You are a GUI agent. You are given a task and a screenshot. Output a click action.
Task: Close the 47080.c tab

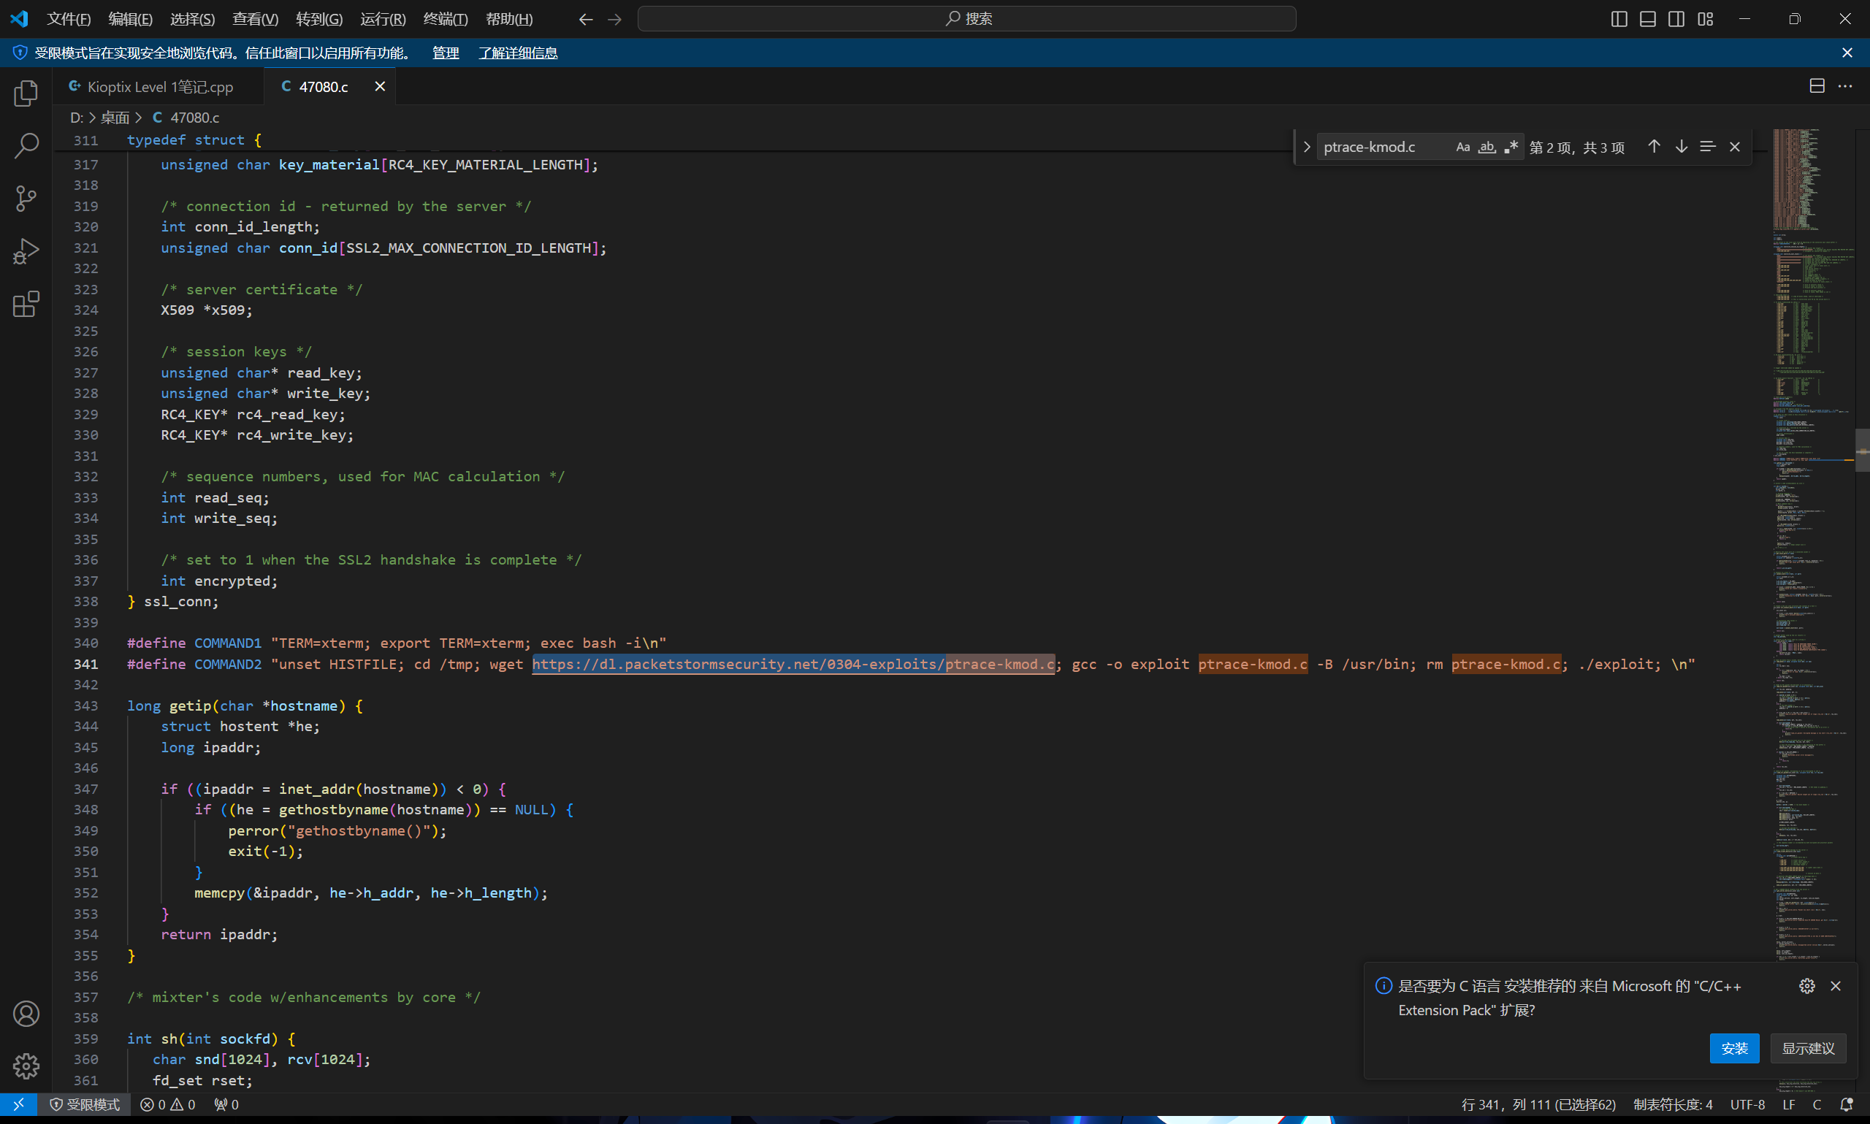pyautogui.click(x=381, y=86)
